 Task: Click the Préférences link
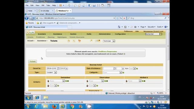(128, 31)
